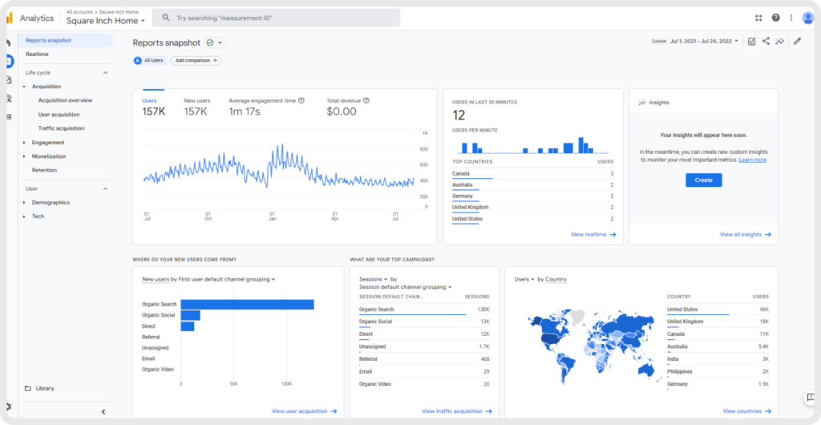Open User acquisition report
This screenshot has width=821, height=425.
pyautogui.click(x=59, y=115)
